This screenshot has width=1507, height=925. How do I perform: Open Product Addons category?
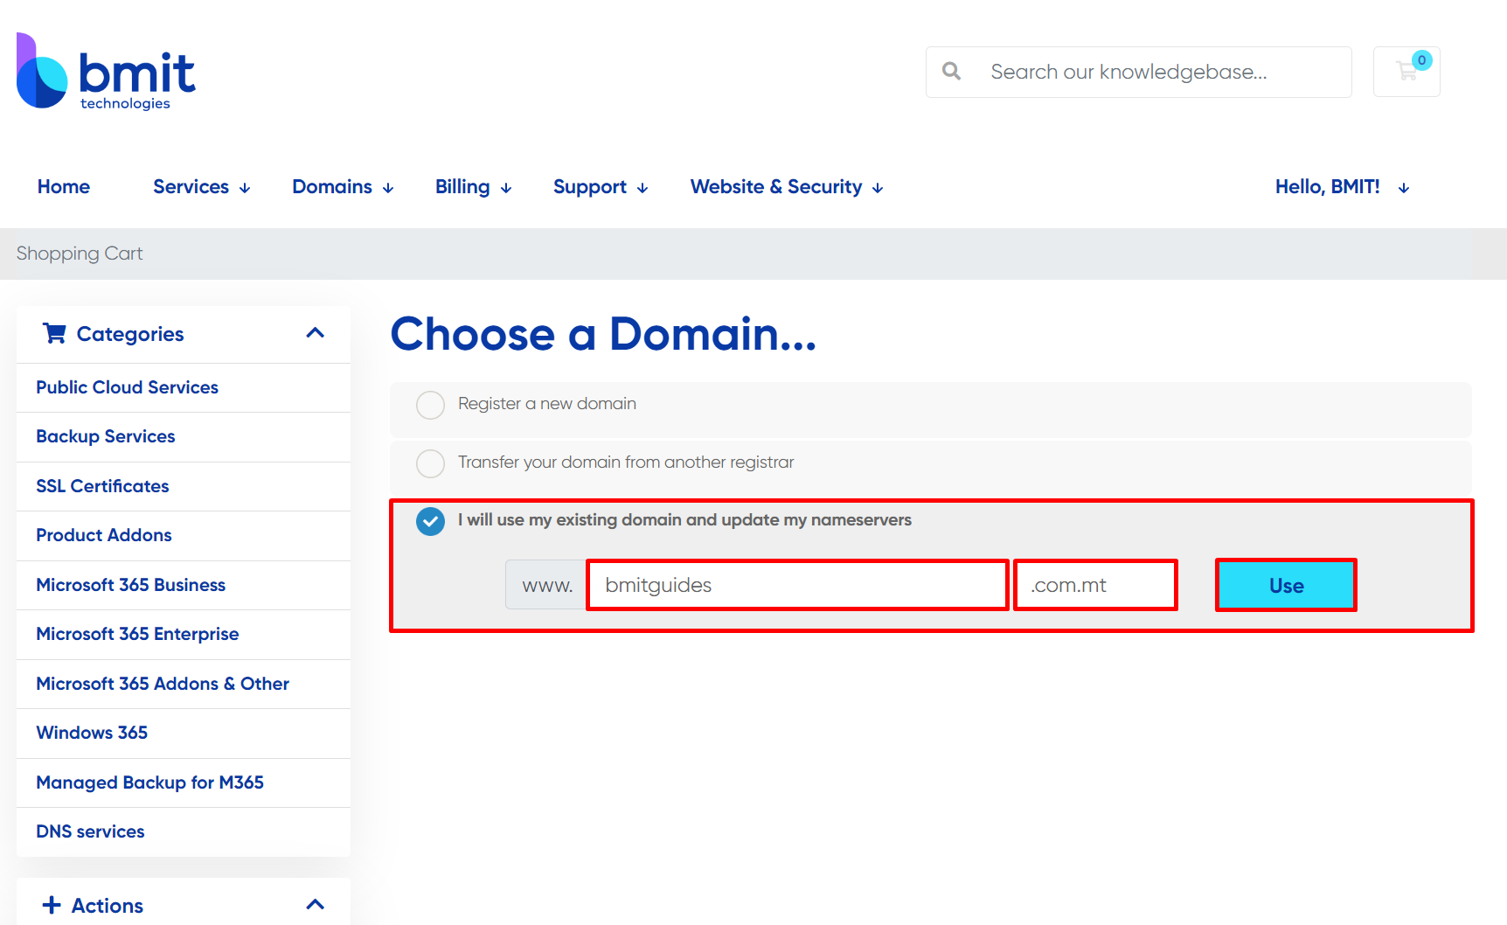pyautogui.click(x=184, y=536)
